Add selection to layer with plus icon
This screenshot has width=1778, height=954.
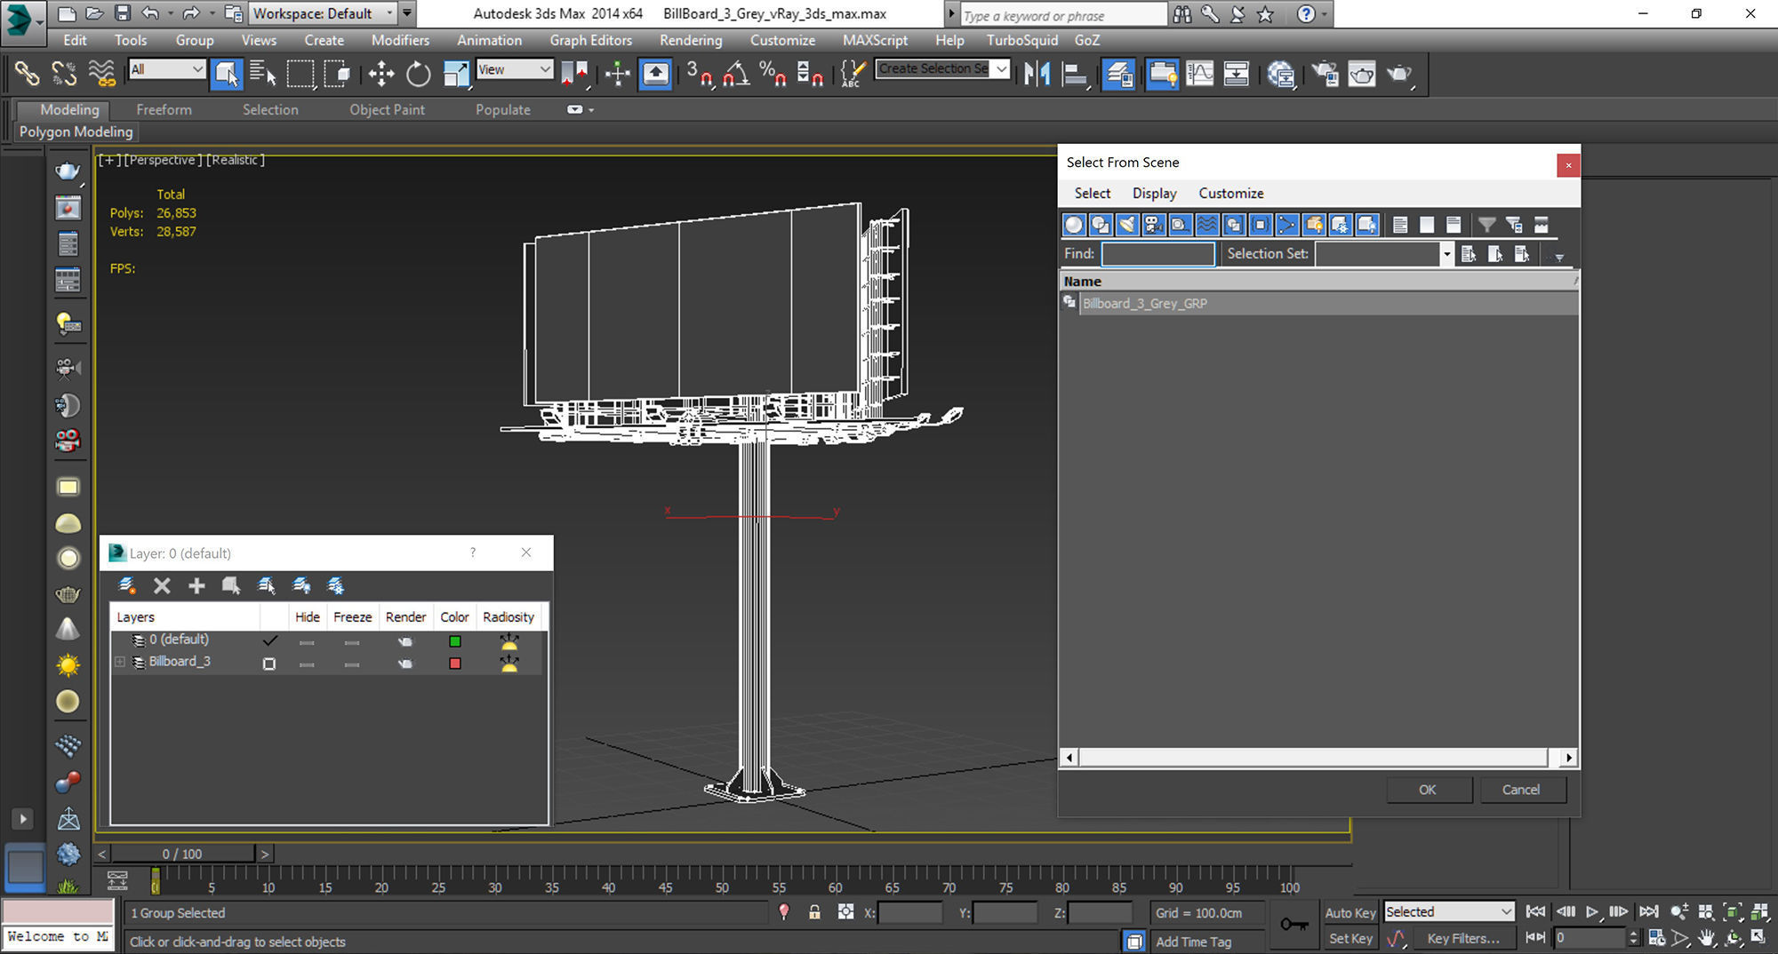[x=196, y=585]
